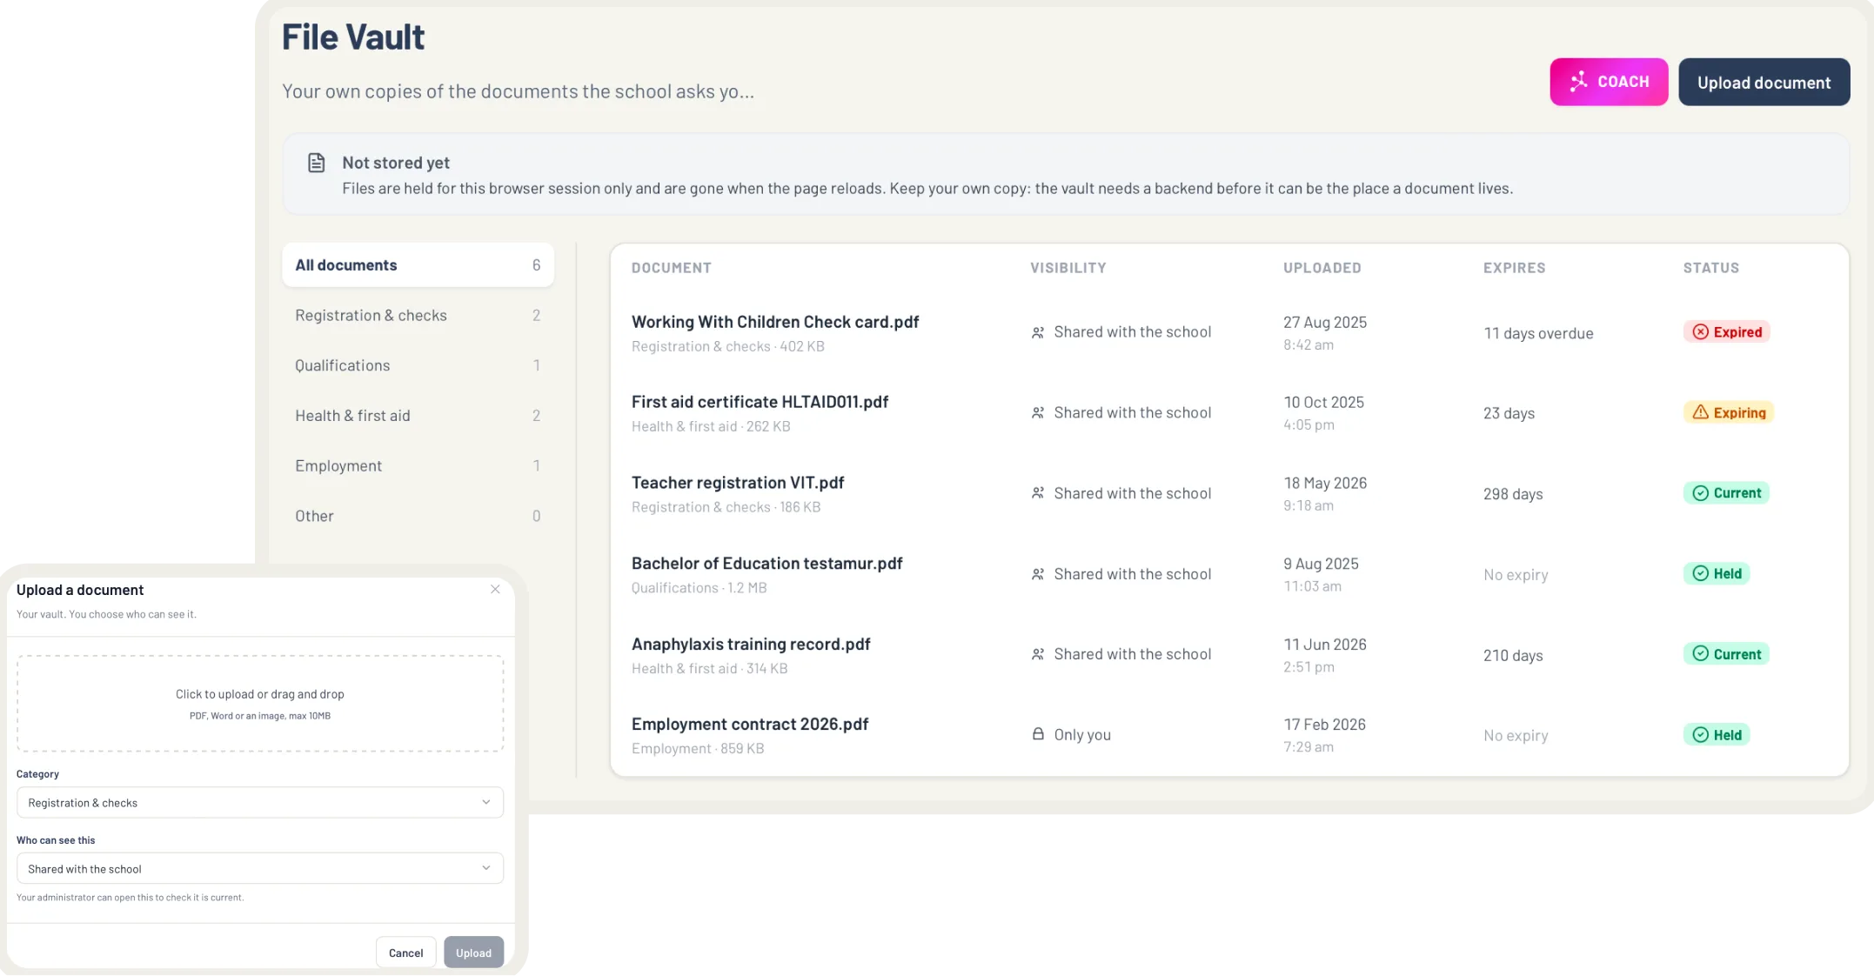Viewport: 1874px width, 976px height.
Task: Click the Expiring warning badge
Action: pyautogui.click(x=1728, y=412)
